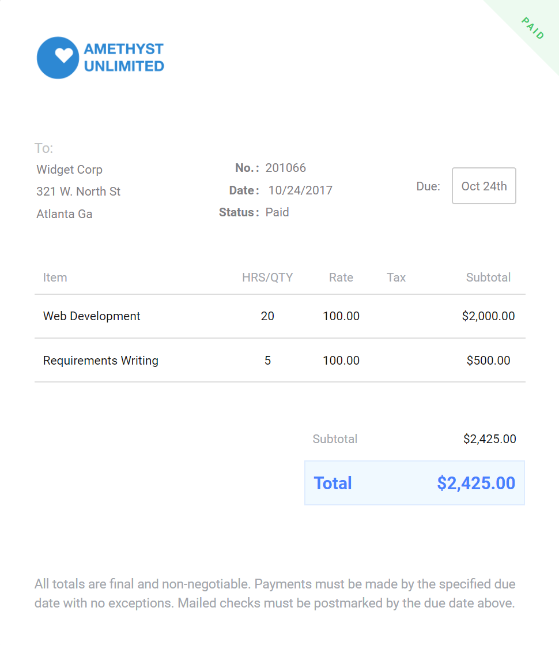Click the 321 W. North St address
The width and height of the screenshot is (559, 645).
[x=78, y=192]
